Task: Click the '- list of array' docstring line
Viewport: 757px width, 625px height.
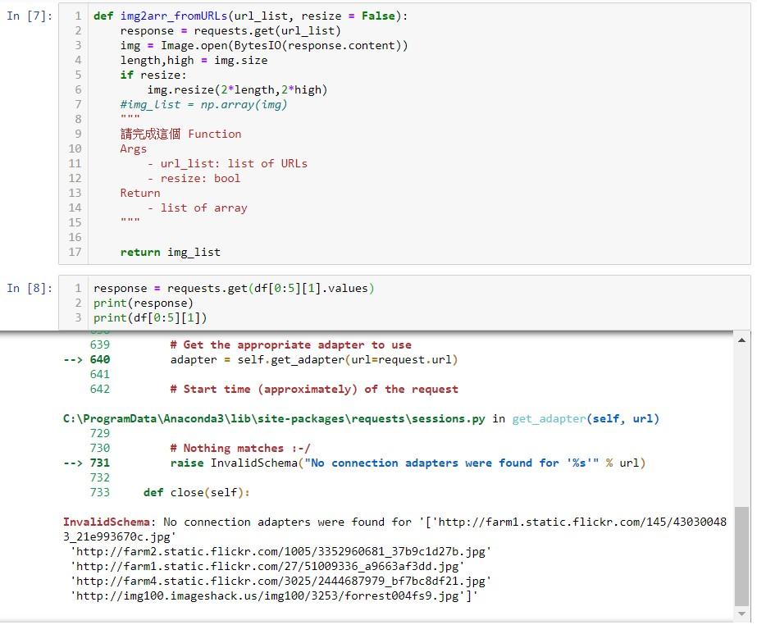Action: tap(197, 208)
